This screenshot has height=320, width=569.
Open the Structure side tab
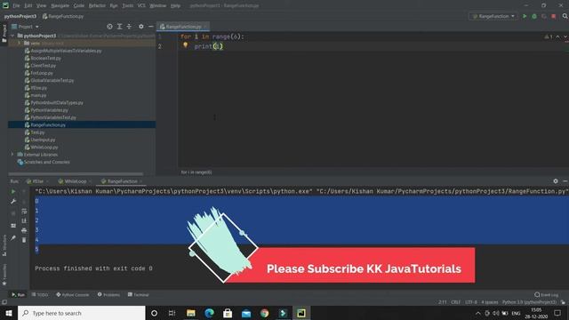click(x=4, y=246)
